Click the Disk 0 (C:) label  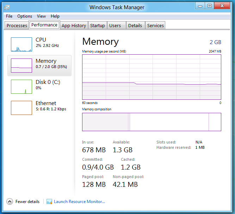tap(48, 82)
